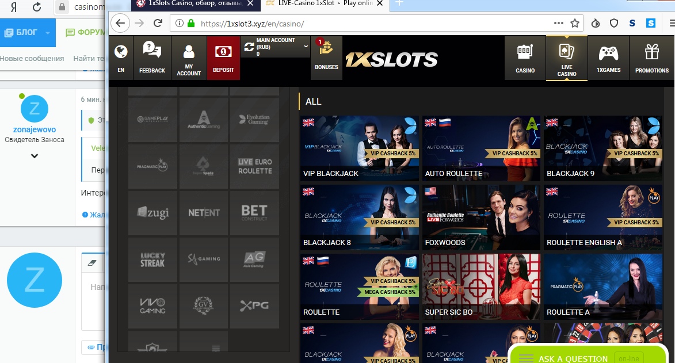Image resolution: width=675 pixels, height=363 pixels.
Task: Click the red Deposit button
Action: click(223, 58)
